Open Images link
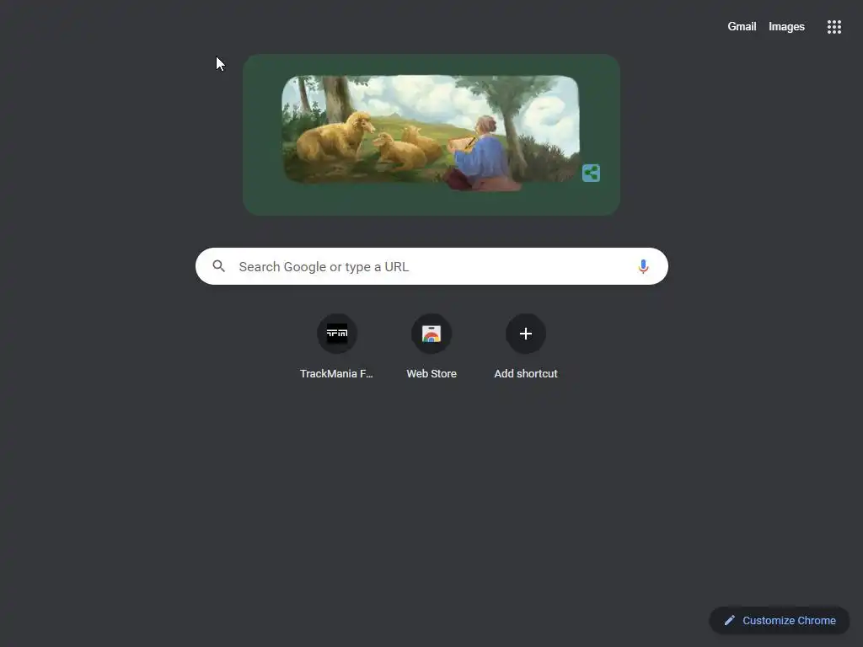 (x=786, y=26)
